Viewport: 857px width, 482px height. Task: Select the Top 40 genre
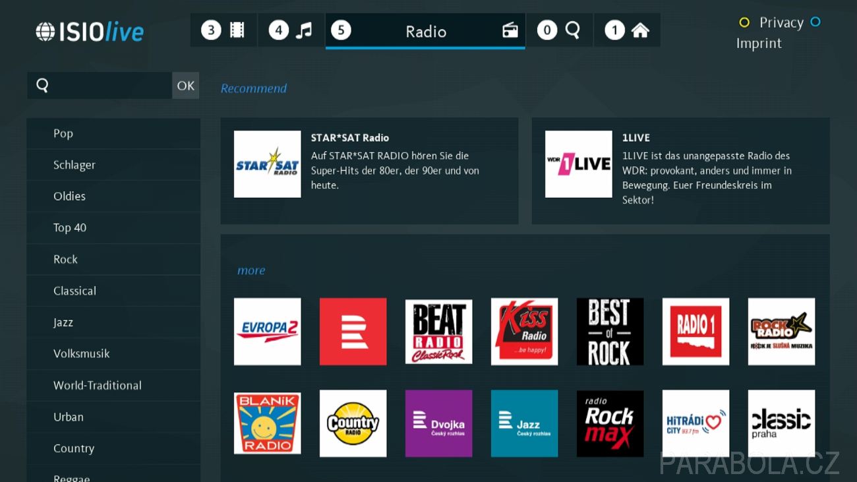pos(113,228)
